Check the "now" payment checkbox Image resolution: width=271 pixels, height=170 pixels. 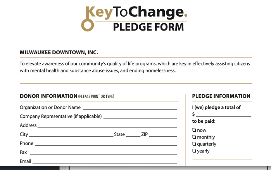194,131
